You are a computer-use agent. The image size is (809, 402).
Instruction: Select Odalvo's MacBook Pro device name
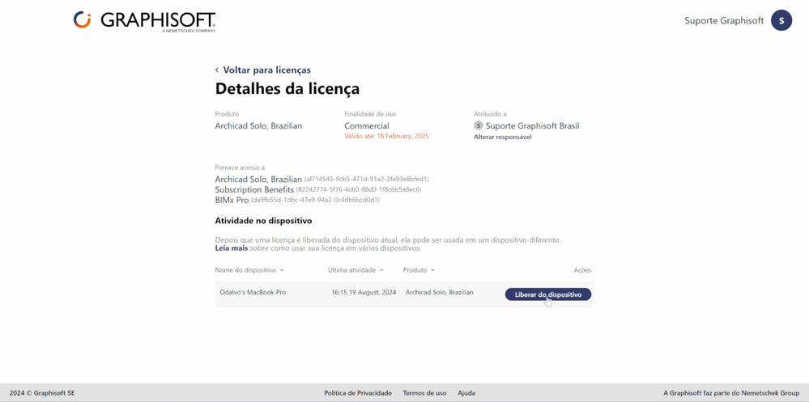pyautogui.click(x=253, y=292)
